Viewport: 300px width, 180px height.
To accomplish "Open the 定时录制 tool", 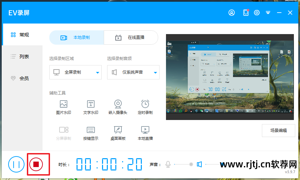I will (x=145, y=107).
